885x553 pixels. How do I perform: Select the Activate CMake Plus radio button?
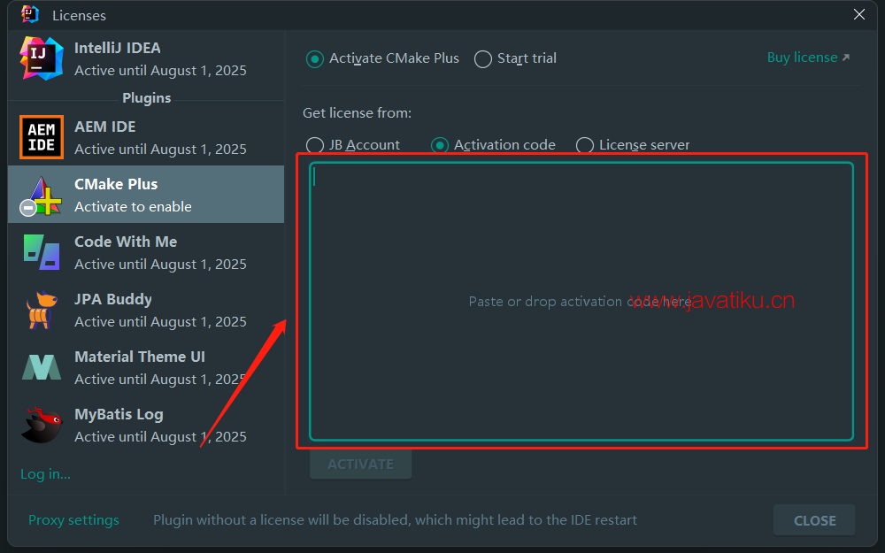point(314,58)
